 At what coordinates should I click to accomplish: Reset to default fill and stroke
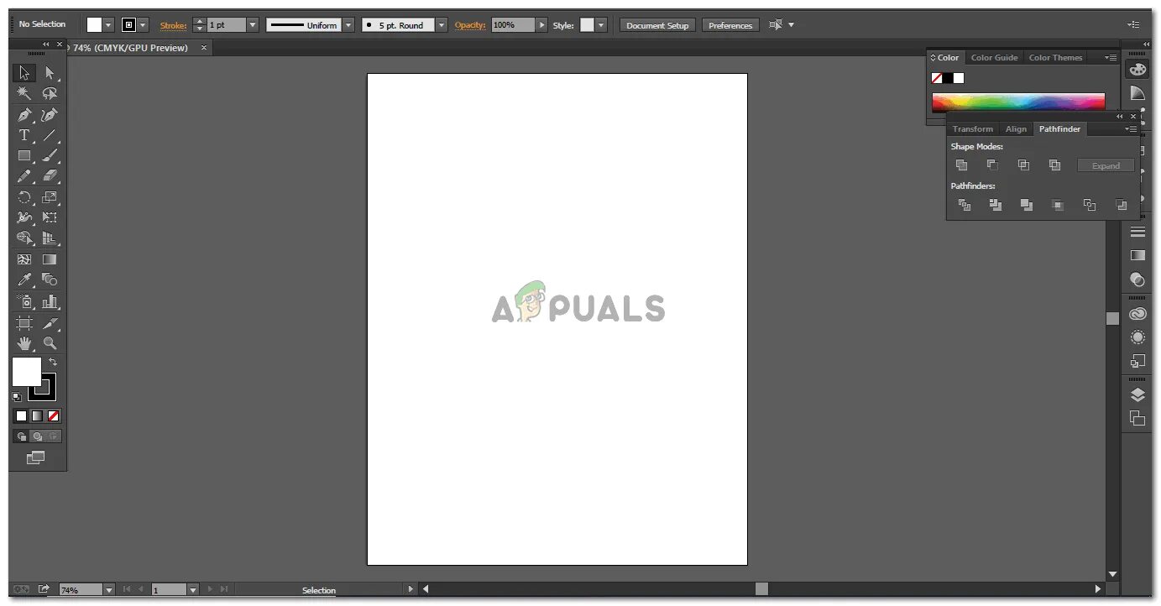point(17,396)
